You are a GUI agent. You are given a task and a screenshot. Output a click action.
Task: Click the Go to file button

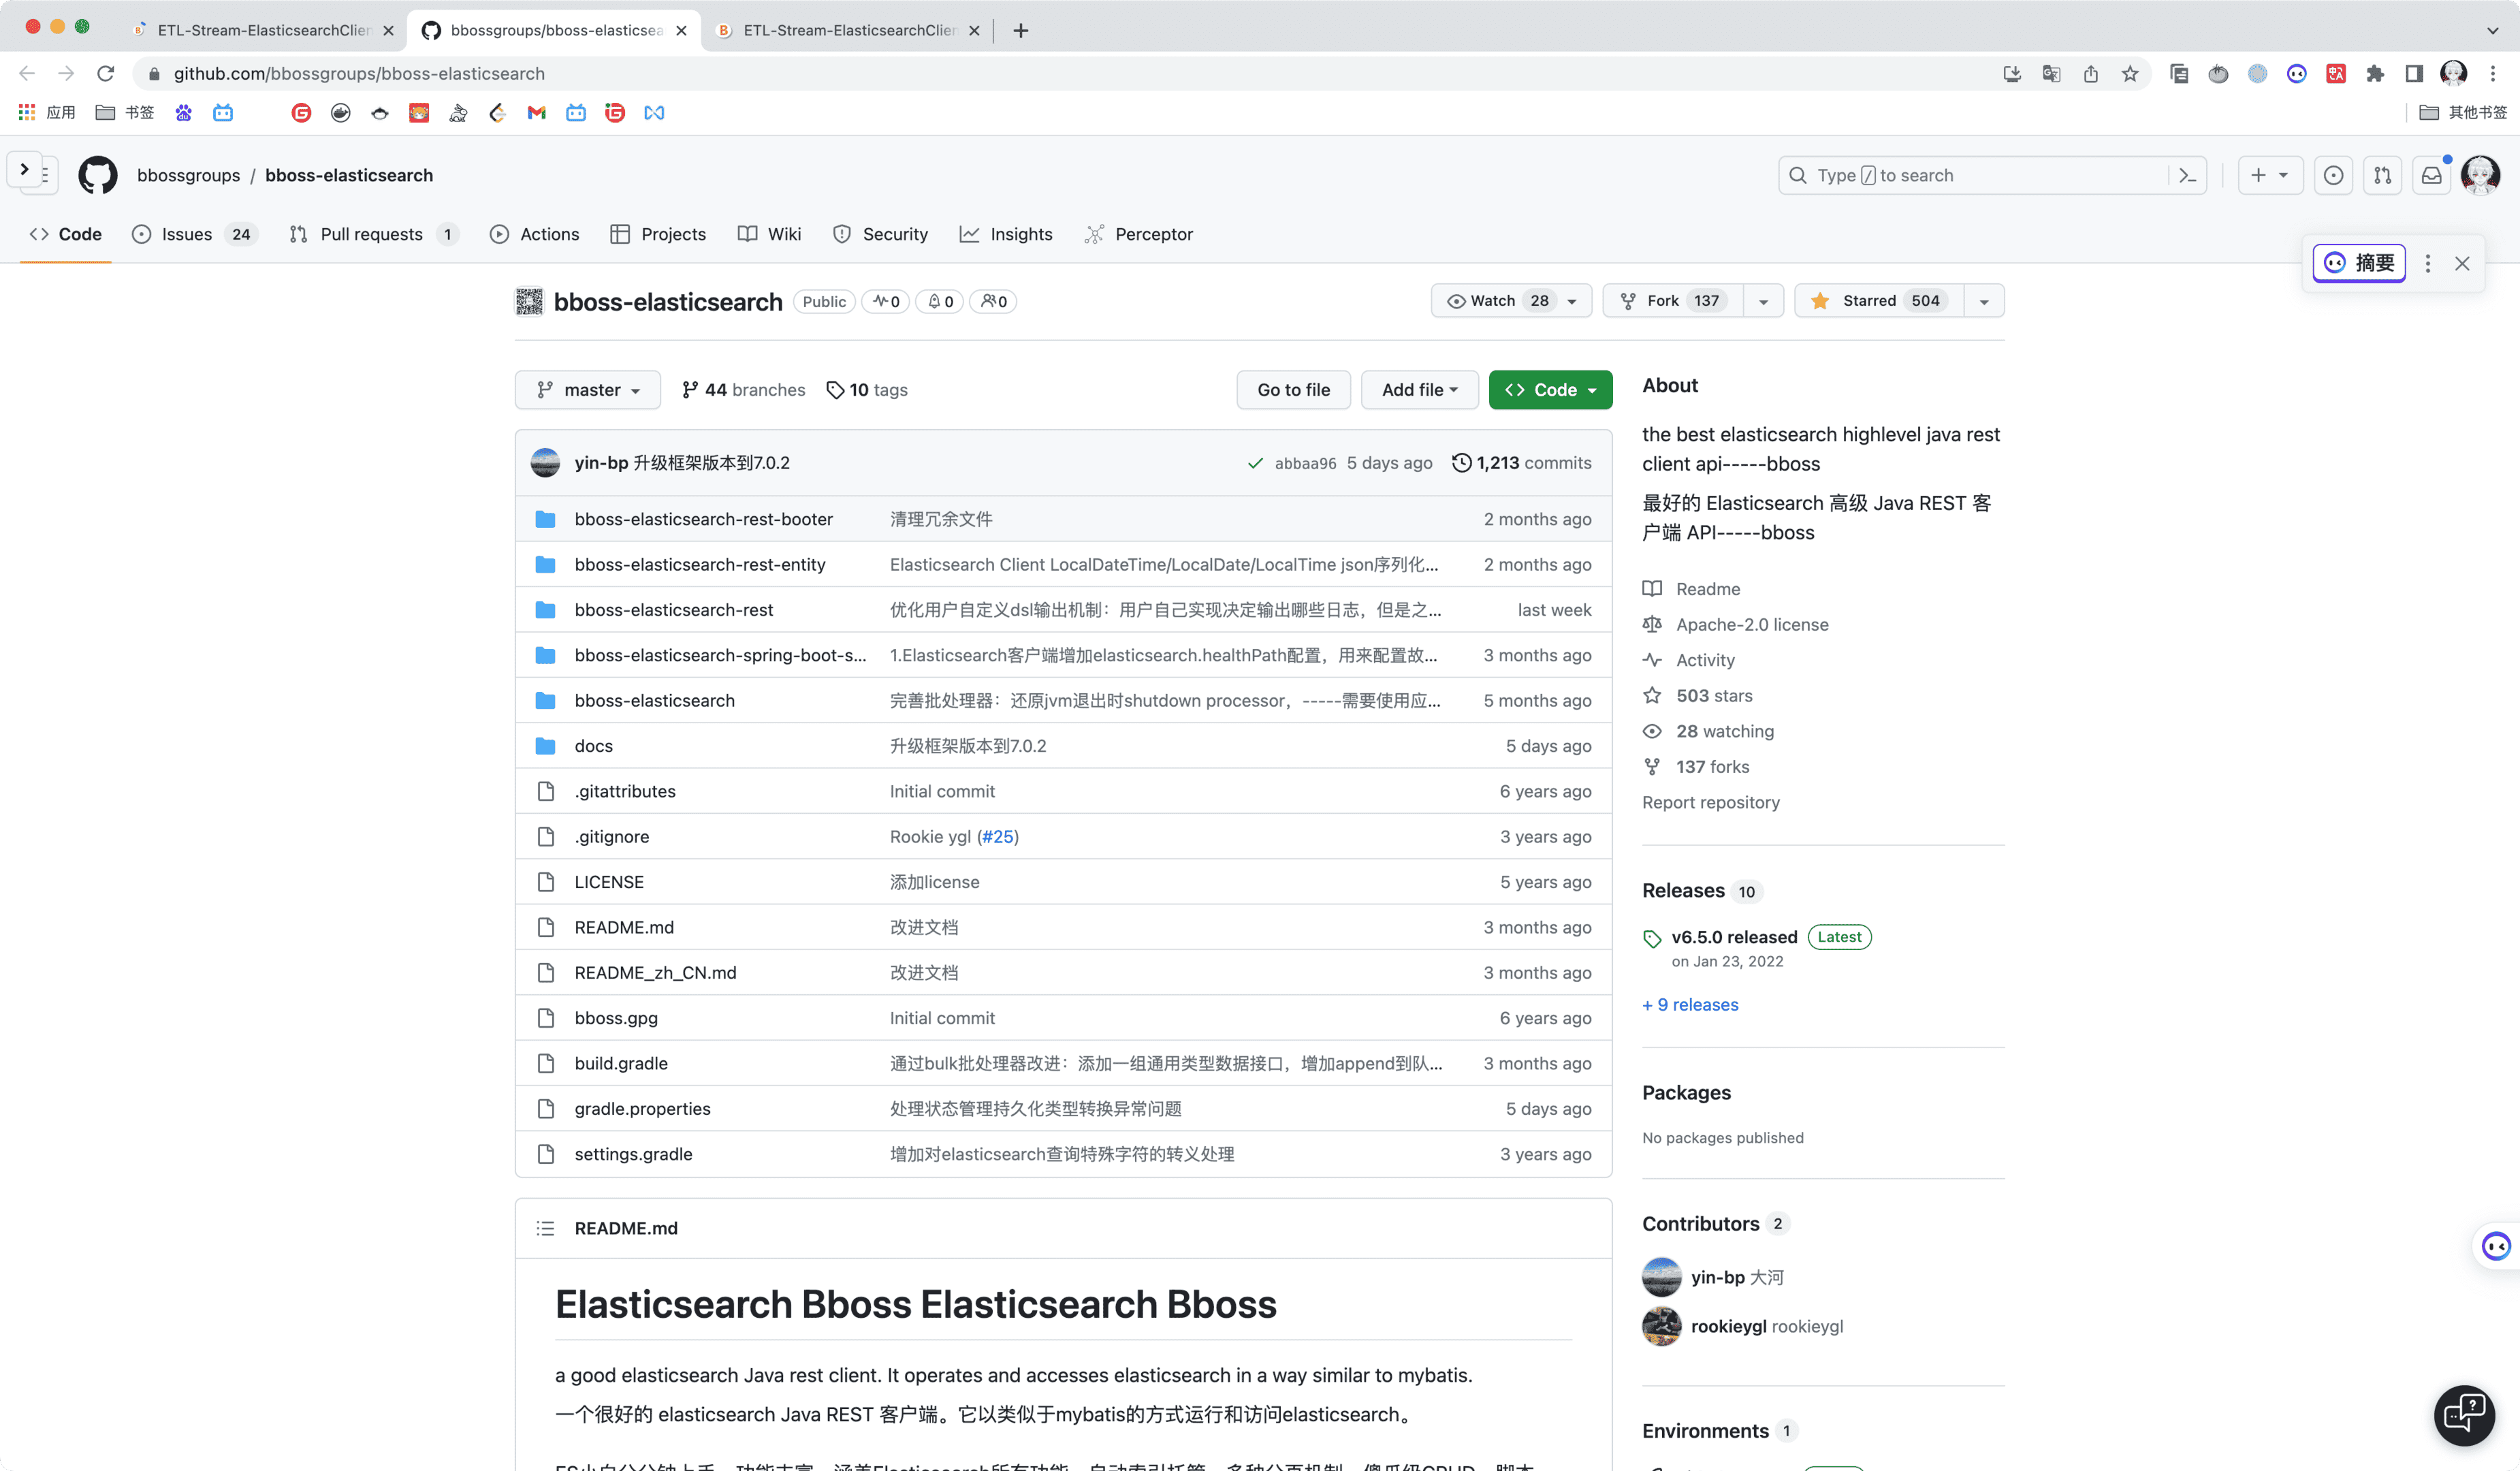click(x=1293, y=390)
